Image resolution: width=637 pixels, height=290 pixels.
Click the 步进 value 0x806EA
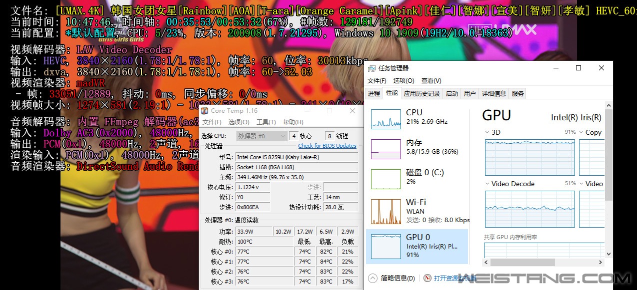(252, 207)
